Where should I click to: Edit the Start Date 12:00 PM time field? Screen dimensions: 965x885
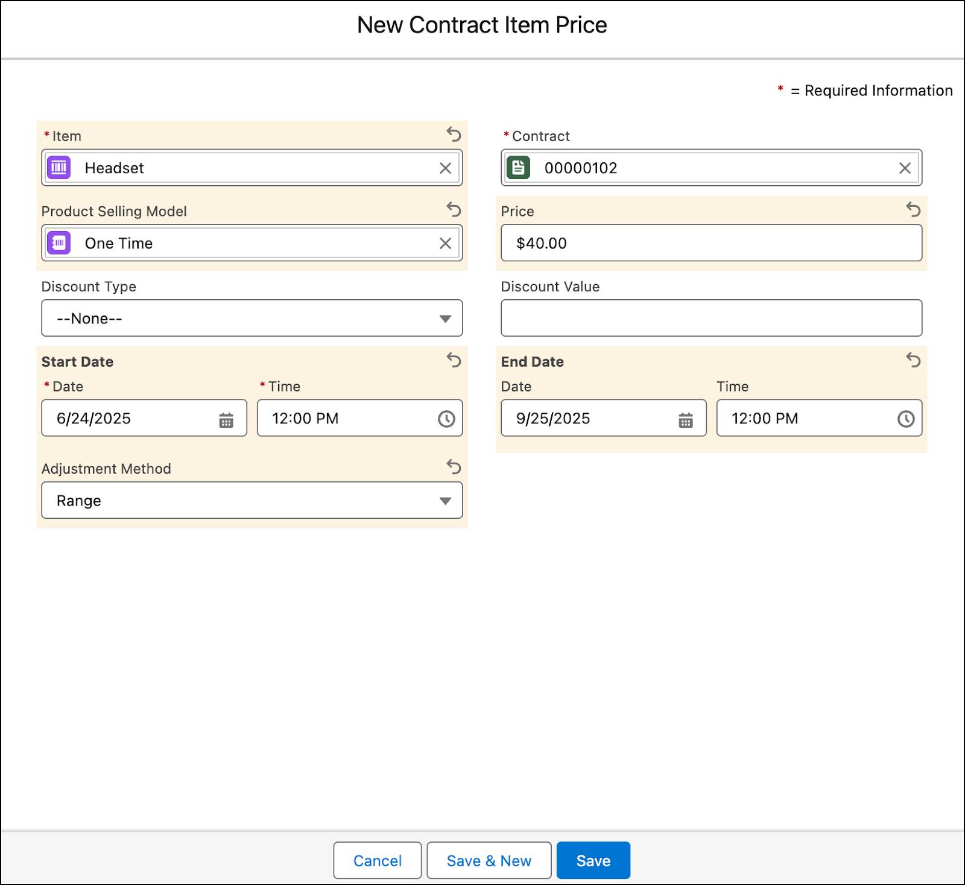tap(360, 418)
